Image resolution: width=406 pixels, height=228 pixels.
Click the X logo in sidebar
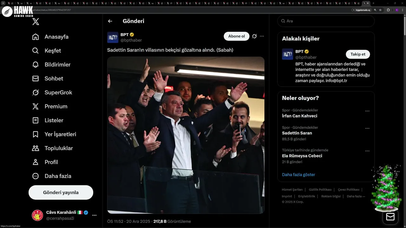36,22
